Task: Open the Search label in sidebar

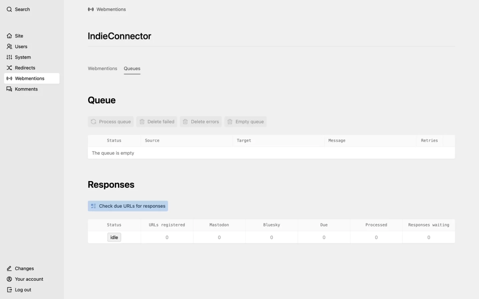Action: click(x=22, y=9)
